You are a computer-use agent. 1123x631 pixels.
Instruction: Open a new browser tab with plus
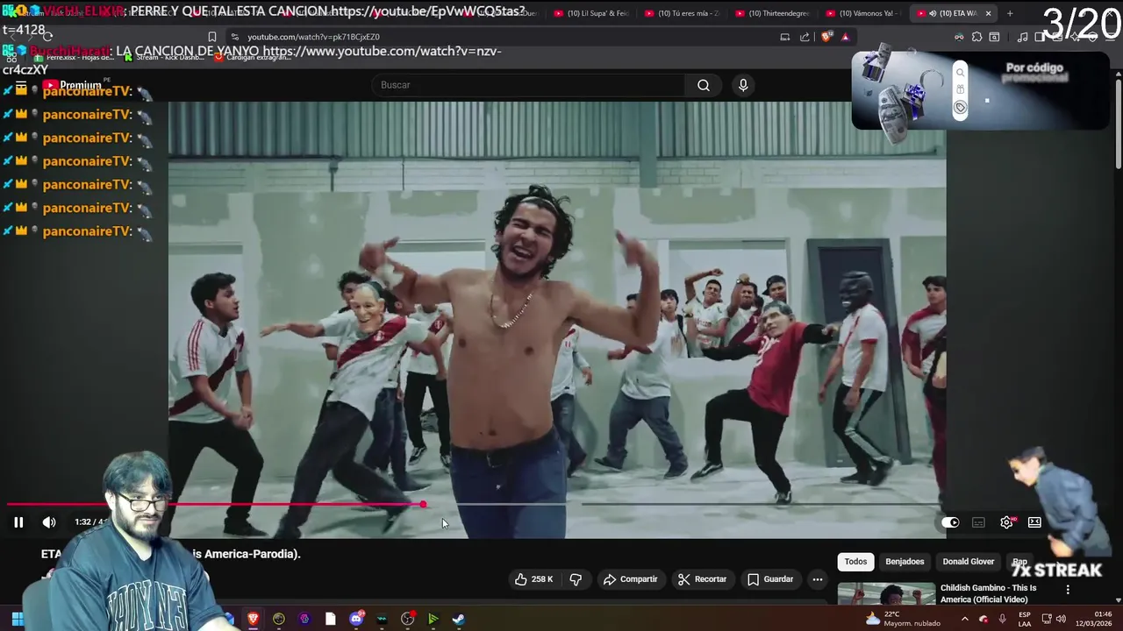(1010, 13)
